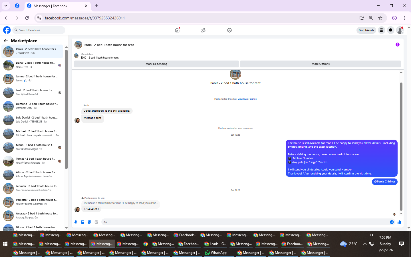
Task: Open the Friends icon in top navigation
Action: (x=203, y=30)
